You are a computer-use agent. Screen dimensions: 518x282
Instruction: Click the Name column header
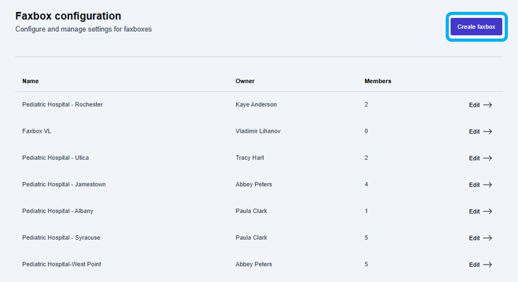point(31,81)
